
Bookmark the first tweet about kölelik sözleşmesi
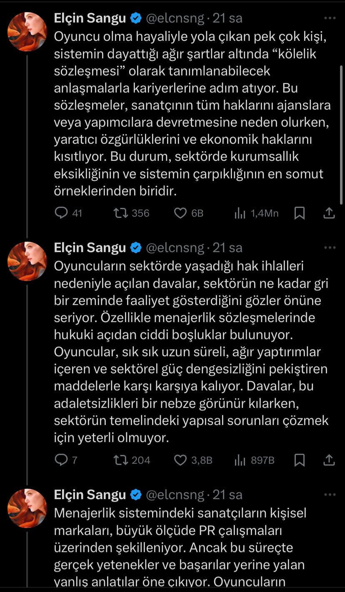pyautogui.click(x=299, y=213)
